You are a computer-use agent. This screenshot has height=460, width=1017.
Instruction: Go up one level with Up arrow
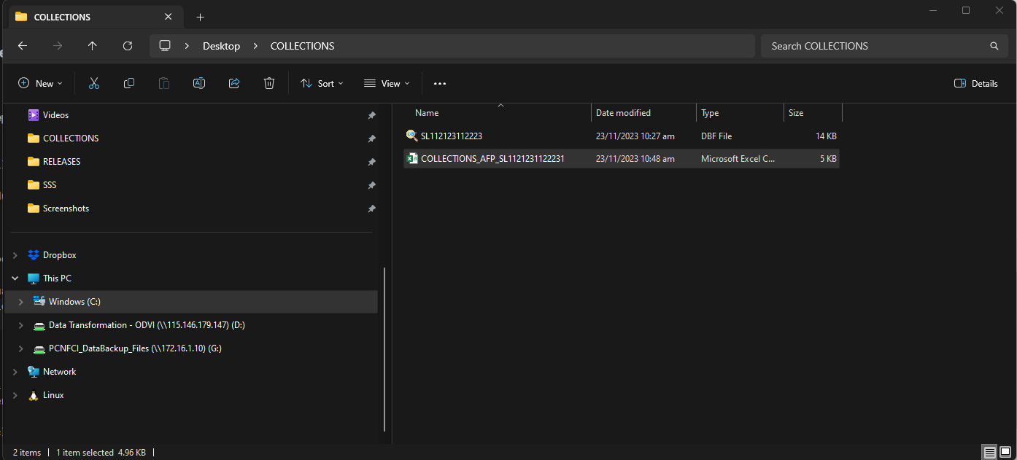click(x=93, y=46)
